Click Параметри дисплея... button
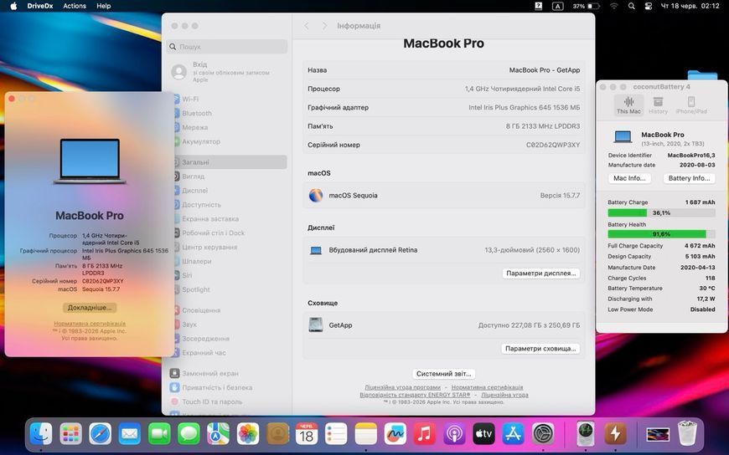The image size is (729, 455). [540, 274]
